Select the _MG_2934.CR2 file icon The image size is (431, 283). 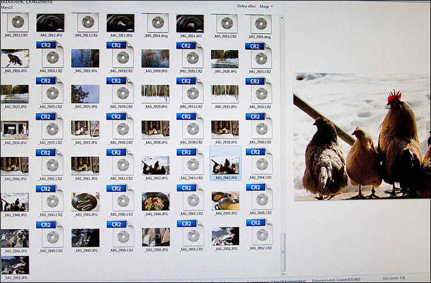click(259, 91)
